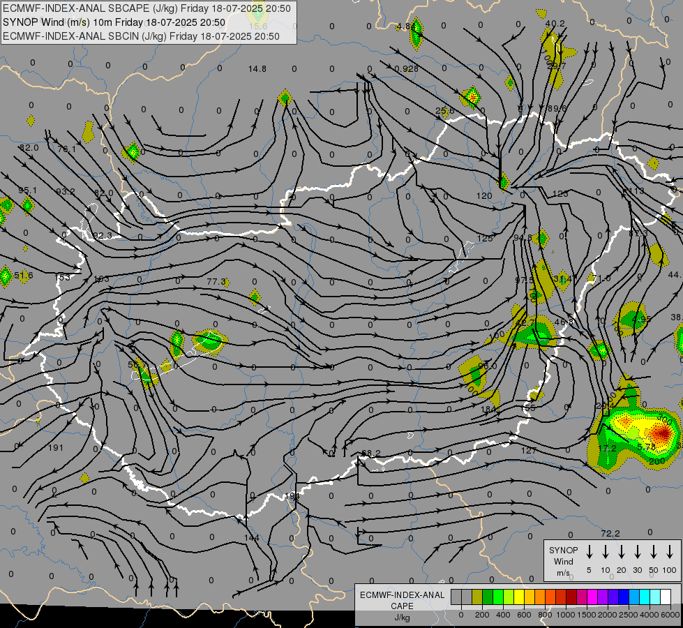Click the map value '153'
The height and width of the screenshot is (628, 683).
click(62, 277)
